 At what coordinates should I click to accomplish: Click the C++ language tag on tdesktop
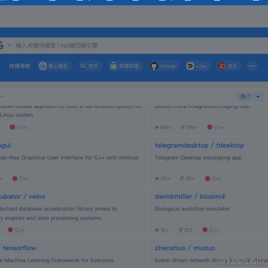pyautogui.click(x=213, y=178)
